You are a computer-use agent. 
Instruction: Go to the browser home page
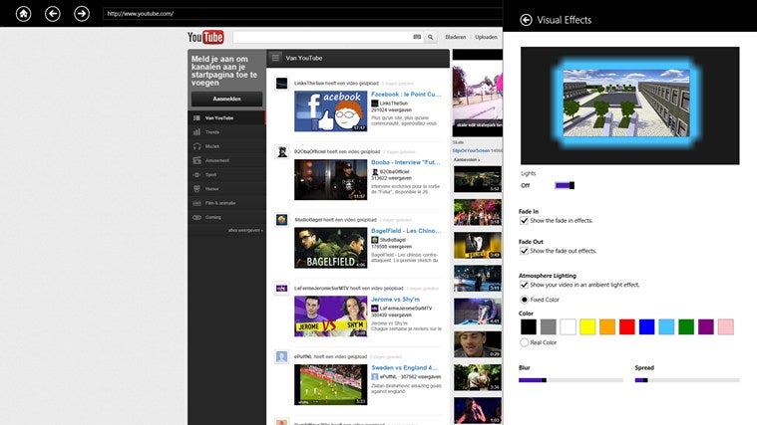tap(23, 14)
